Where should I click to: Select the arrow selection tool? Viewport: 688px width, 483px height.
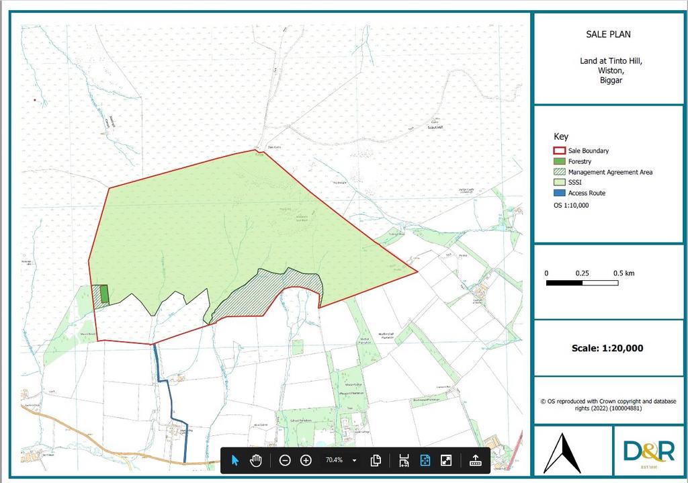[x=234, y=460]
